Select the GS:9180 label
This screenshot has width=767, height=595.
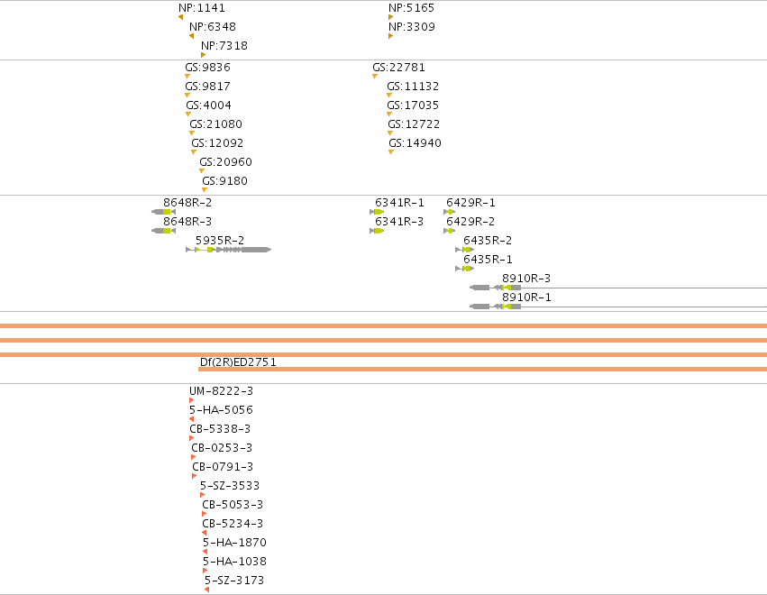pos(224,181)
